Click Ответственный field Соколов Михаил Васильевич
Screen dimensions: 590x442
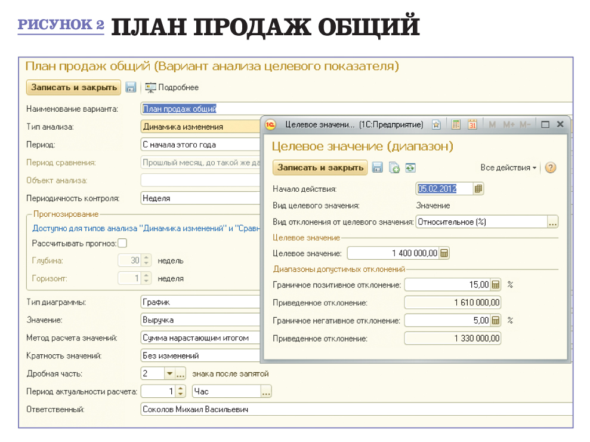[x=357, y=409]
